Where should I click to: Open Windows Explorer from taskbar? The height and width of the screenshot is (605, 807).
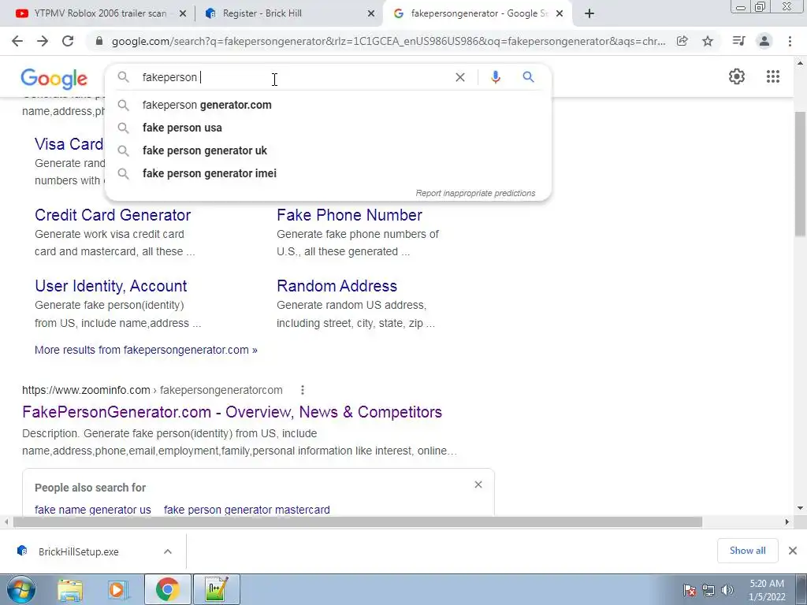point(70,589)
